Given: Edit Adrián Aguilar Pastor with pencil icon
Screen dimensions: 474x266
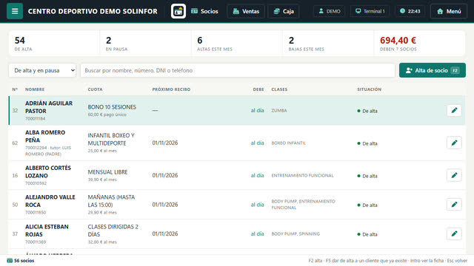Looking at the screenshot, I should click(454, 110).
